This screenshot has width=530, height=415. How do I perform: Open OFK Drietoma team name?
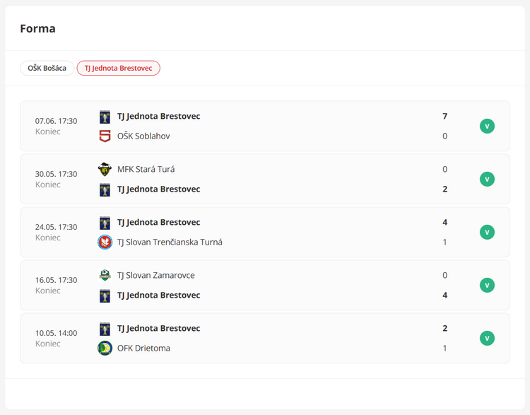coord(143,348)
